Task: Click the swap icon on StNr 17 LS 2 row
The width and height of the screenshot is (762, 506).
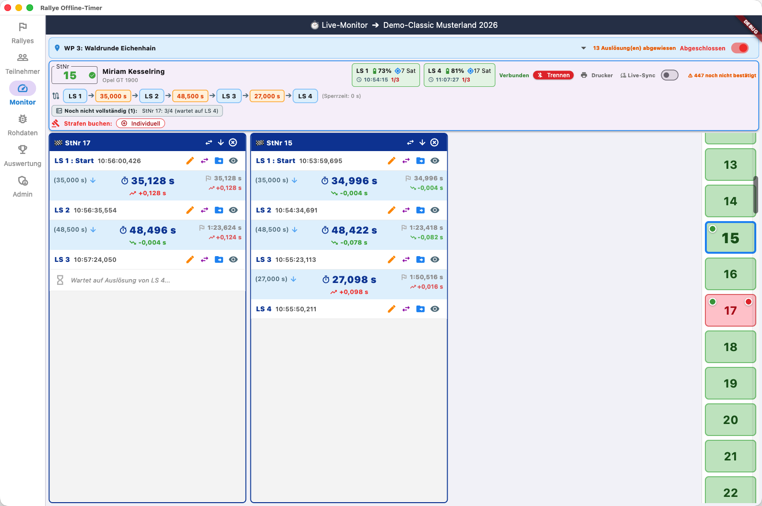Action: pos(204,210)
